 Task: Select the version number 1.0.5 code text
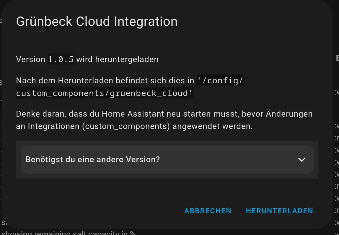click(x=61, y=59)
